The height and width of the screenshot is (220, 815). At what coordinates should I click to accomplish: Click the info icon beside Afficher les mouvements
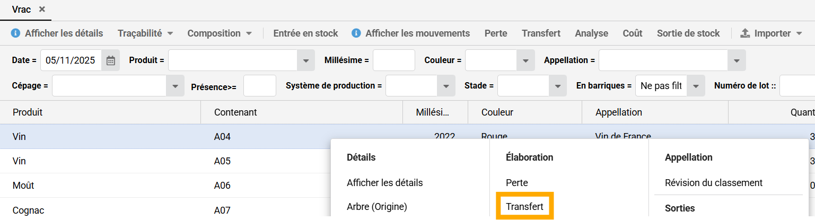pyautogui.click(x=356, y=33)
